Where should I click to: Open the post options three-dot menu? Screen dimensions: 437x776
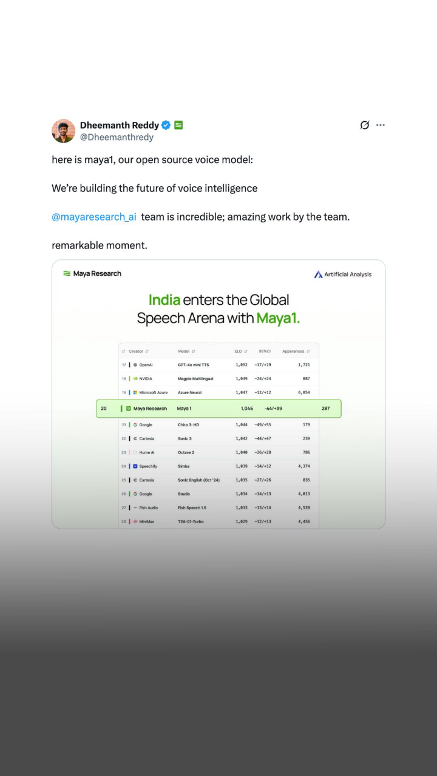point(381,125)
